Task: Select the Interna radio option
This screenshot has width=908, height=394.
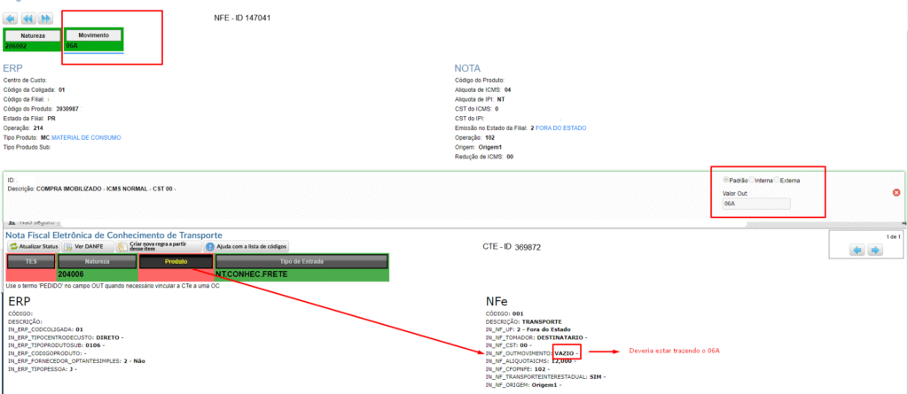Action: pos(753,181)
